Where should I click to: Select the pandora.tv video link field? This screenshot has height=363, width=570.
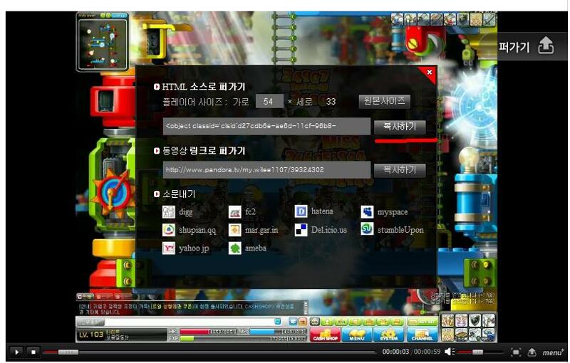pyautogui.click(x=266, y=170)
